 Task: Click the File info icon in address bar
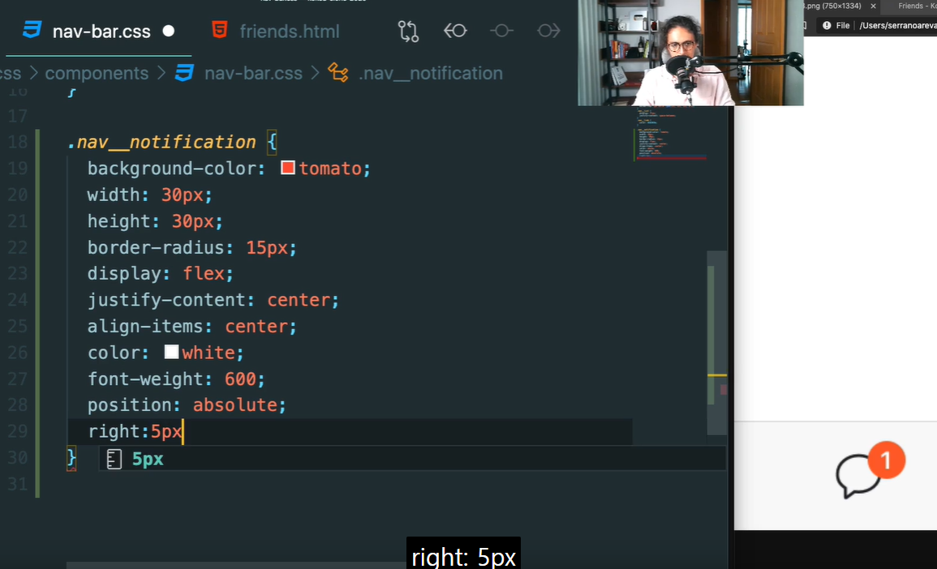827,26
